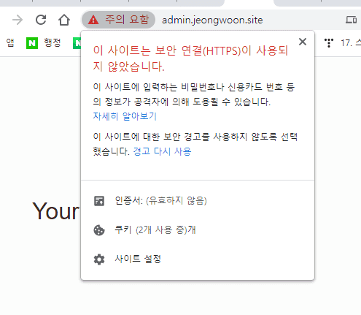
Task: Click the 주의 요함 security chip
Action: (x=118, y=20)
